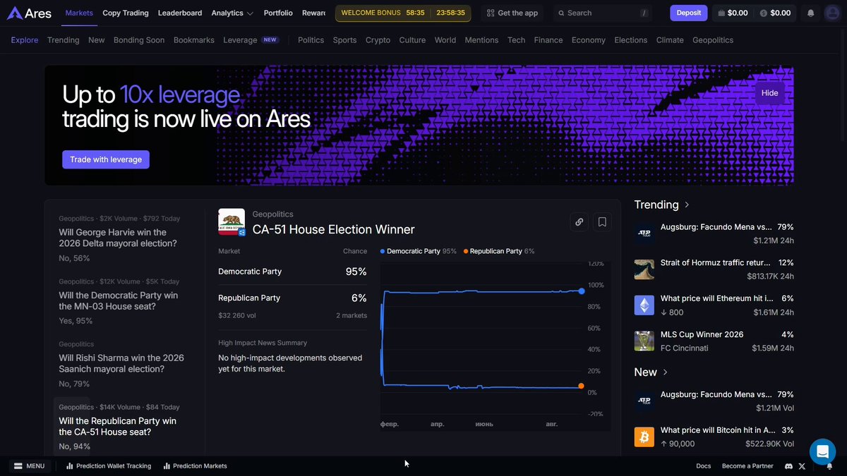Open Discord icon in footer

click(x=789, y=466)
